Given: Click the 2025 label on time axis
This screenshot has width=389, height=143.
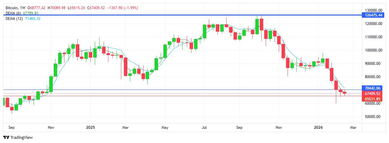Looking at the screenshot, I should tap(90, 127).
